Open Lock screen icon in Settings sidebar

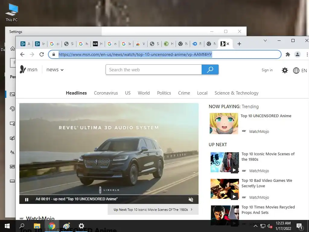[x=12, y=124]
